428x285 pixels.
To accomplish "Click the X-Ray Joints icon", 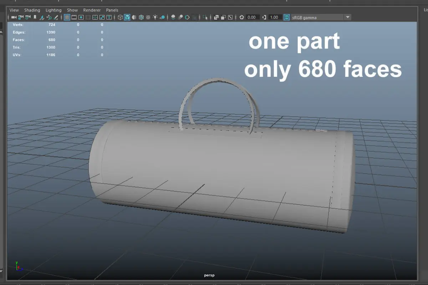I will click(x=230, y=17).
